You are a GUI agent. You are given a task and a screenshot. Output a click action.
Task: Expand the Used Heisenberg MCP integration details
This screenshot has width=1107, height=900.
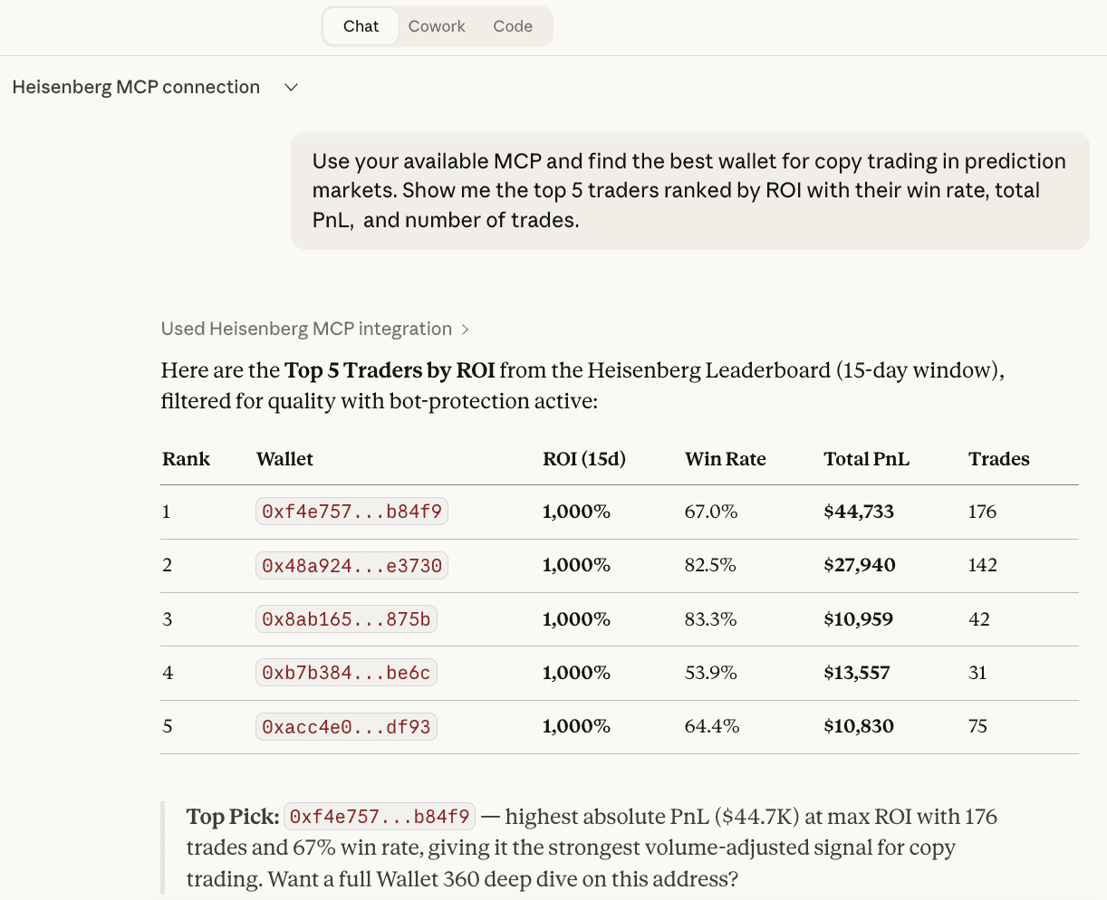pyautogui.click(x=466, y=329)
